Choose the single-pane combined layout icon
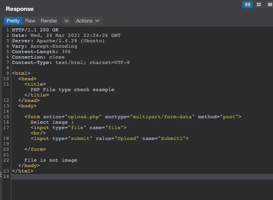 (x=270, y=5)
